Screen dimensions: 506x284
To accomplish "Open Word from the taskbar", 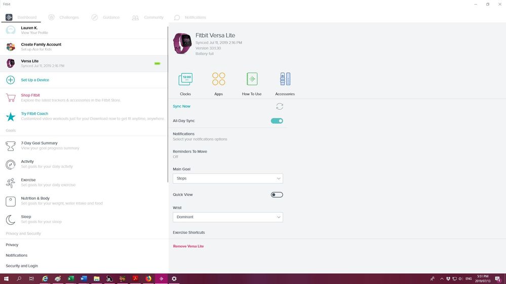I will [x=84, y=279].
